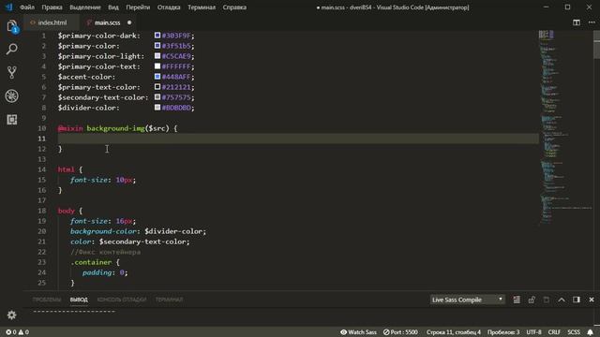This screenshot has height=337, width=600.
Task: Open the Перейти menu
Action: click(x=138, y=7)
